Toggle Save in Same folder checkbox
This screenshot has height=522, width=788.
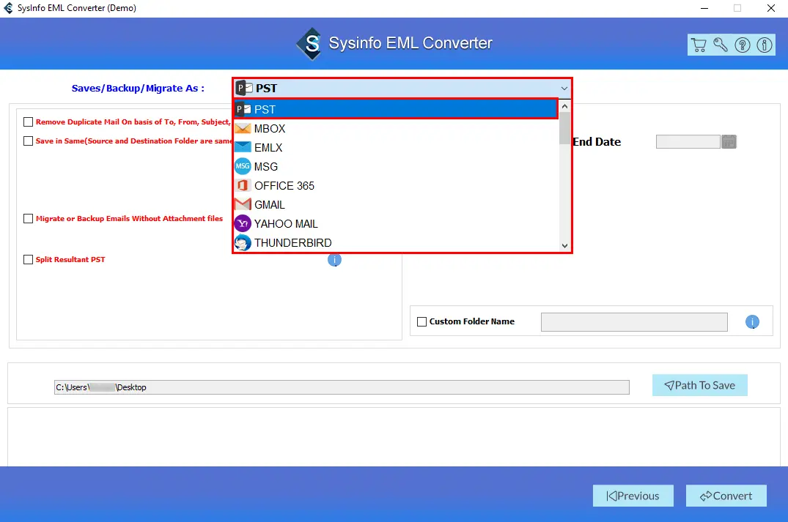click(28, 141)
